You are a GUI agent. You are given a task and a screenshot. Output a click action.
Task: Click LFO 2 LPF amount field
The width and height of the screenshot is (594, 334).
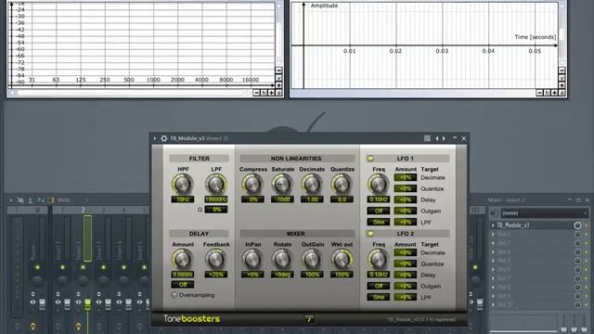pyautogui.click(x=406, y=297)
